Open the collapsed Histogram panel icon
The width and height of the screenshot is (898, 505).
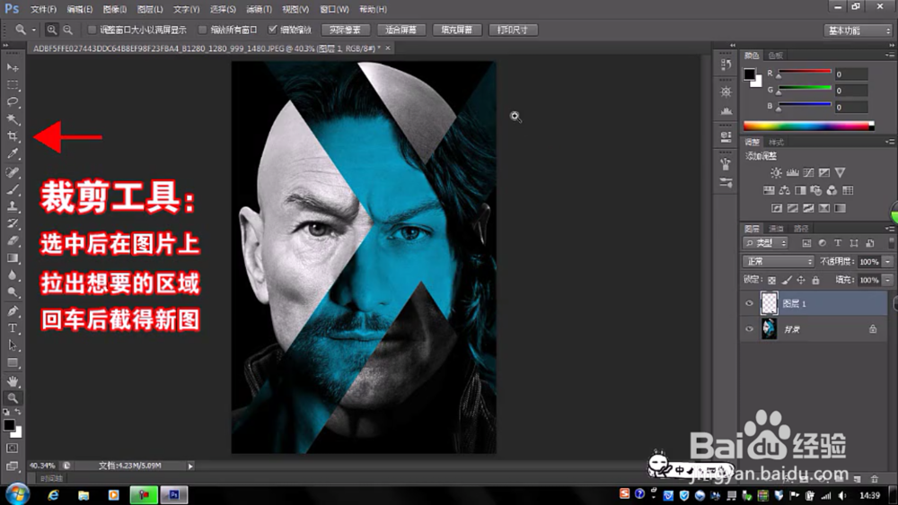pyautogui.click(x=726, y=110)
